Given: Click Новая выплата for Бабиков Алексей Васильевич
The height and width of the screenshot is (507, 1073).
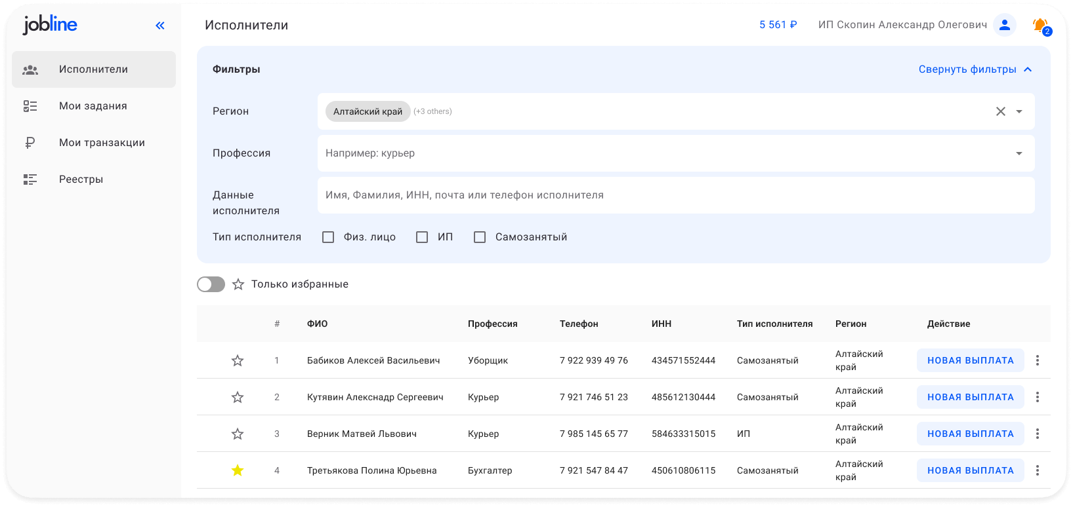Looking at the screenshot, I should 971,360.
